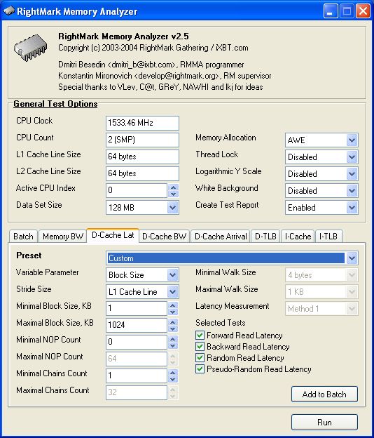Go to the D-Cache Arrival tab

pyautogui.click(x=221, y=237)
